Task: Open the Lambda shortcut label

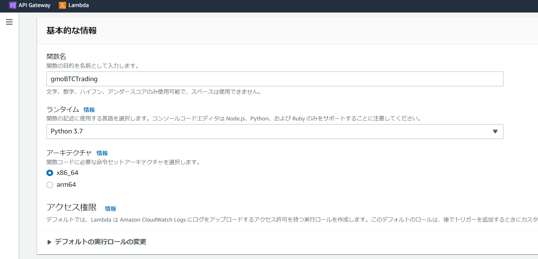Action: coord(79,6)
